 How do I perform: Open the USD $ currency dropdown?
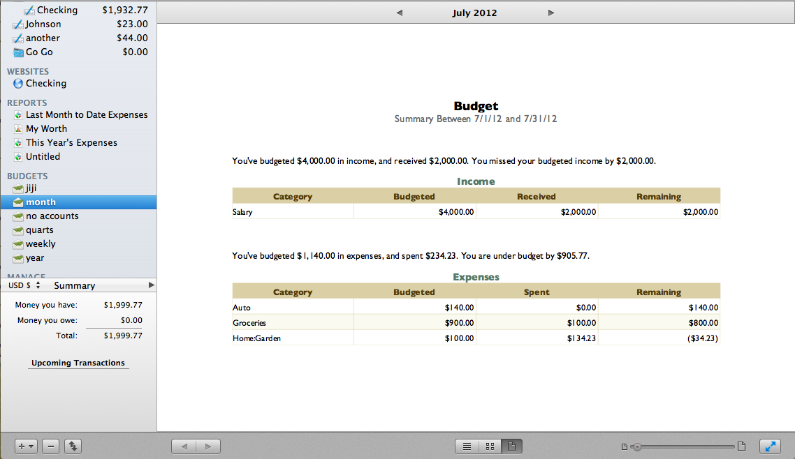click(x=24, y=285)
